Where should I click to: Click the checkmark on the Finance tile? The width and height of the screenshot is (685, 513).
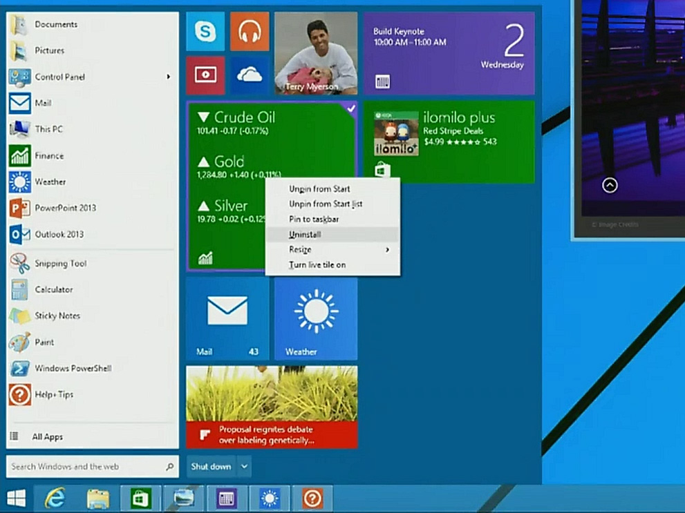[x=350, y=108]
